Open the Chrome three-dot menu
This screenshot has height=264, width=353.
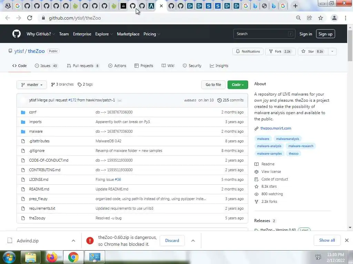(345, 18)
